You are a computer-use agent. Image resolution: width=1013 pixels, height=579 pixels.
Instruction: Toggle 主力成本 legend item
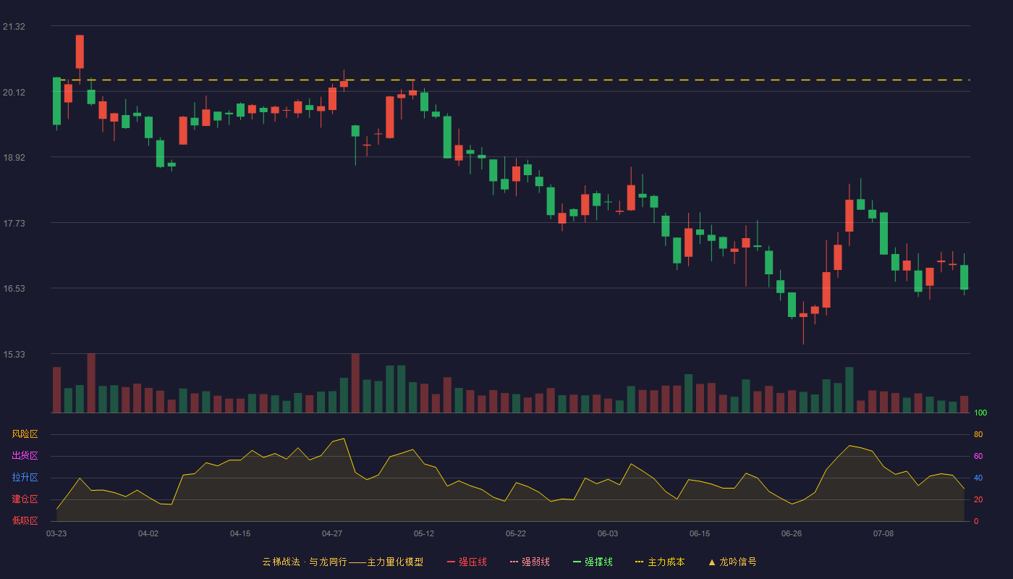(659, 562)
